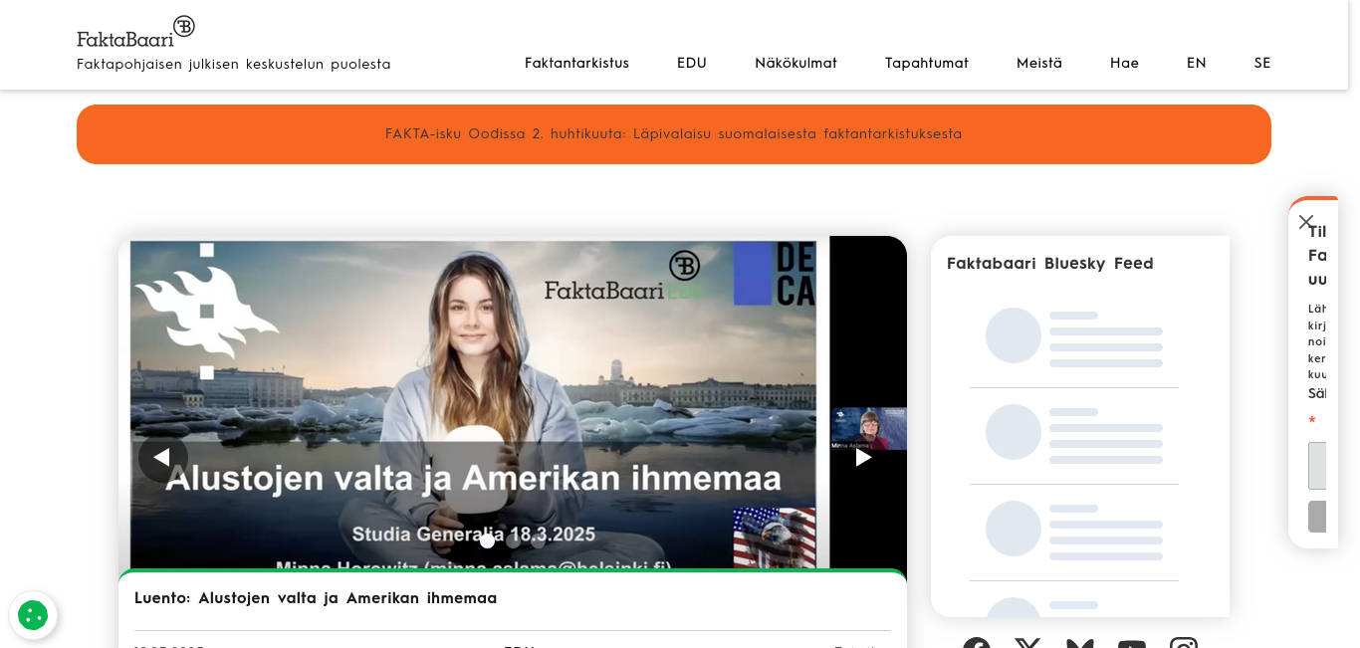1360x648 pixels.
Task: Click Hae to search the site
Action: [1124, 63]
